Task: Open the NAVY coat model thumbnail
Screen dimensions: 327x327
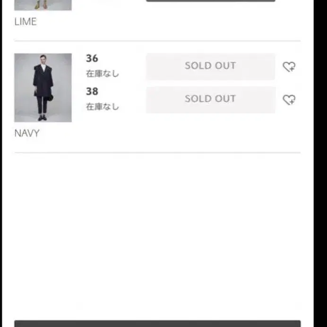Action: point(43,87)
